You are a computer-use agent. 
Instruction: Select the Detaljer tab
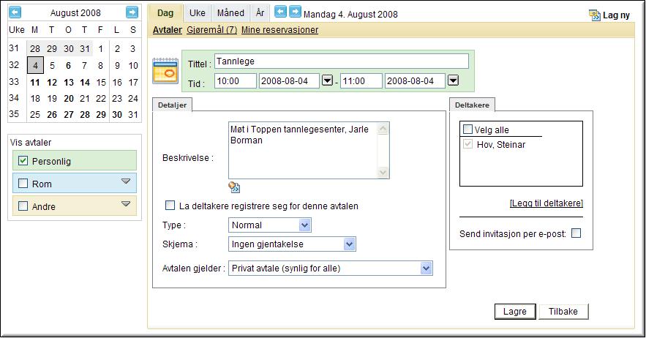coord(172,105)
